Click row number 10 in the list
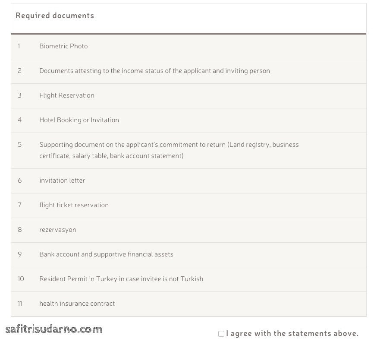377x342 pixels. click(21, 279)
